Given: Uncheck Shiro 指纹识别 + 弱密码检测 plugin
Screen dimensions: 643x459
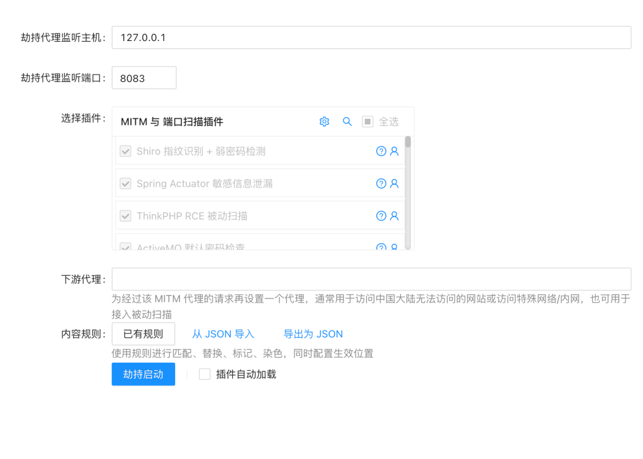Looking at the screenshot, I should [126, 152].
